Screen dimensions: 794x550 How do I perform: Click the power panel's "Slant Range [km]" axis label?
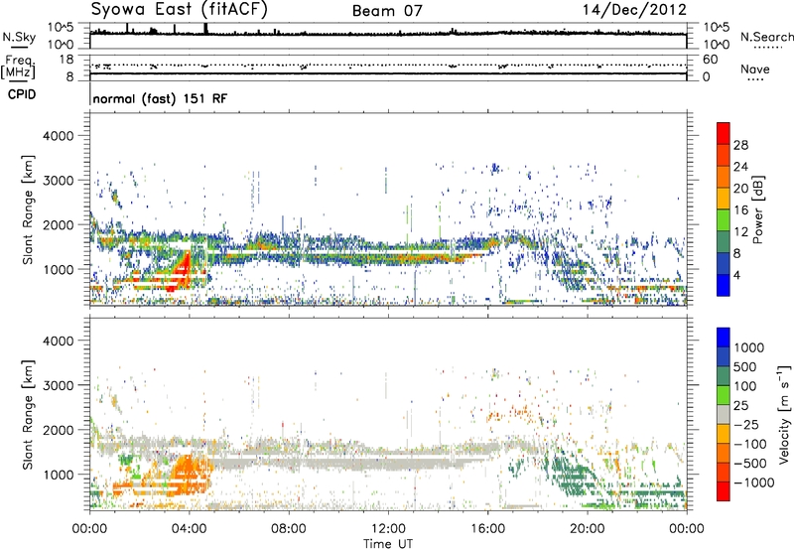(x=28, y=209)
